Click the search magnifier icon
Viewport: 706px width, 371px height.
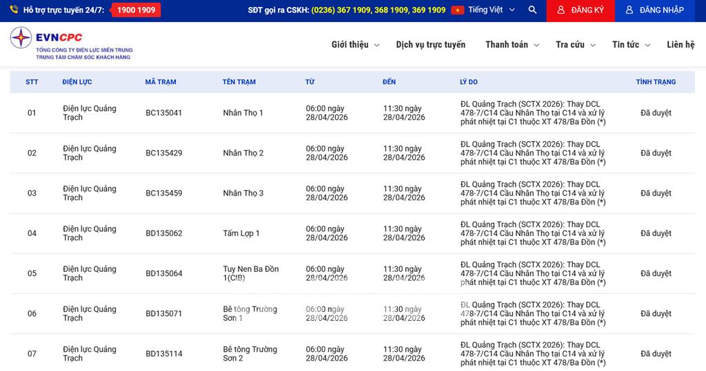[x=532, y=10]
